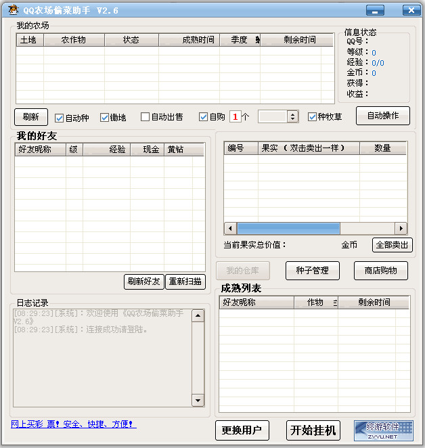Click the 果实（双击卖出一样）column header
Viewport: 425px width, 448px height.
309,148
